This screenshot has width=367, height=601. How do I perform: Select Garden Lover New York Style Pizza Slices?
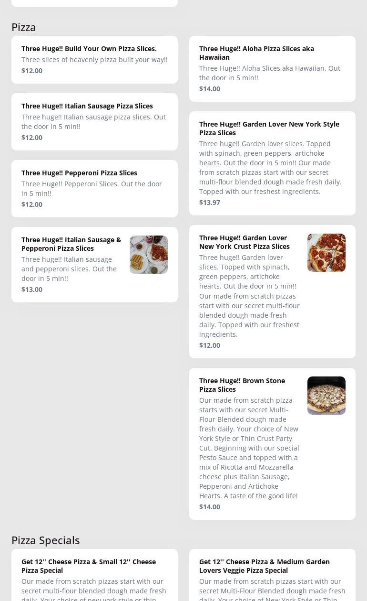pos(269,128)
